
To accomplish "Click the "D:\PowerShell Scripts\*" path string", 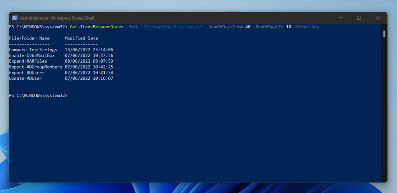I will tap(173, 27).
